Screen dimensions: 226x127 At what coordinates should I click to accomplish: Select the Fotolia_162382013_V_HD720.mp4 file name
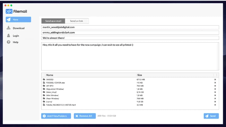coord(61,105)
